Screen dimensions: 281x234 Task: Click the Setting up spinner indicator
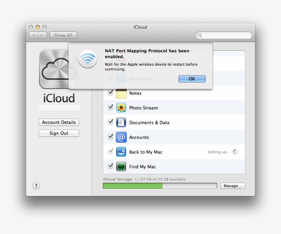(235, 152)
